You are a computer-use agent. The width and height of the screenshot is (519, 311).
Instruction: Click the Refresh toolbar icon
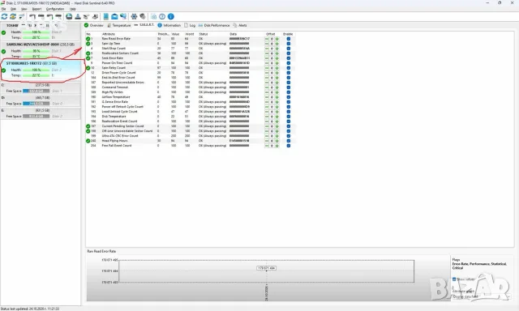click(4, 16)
